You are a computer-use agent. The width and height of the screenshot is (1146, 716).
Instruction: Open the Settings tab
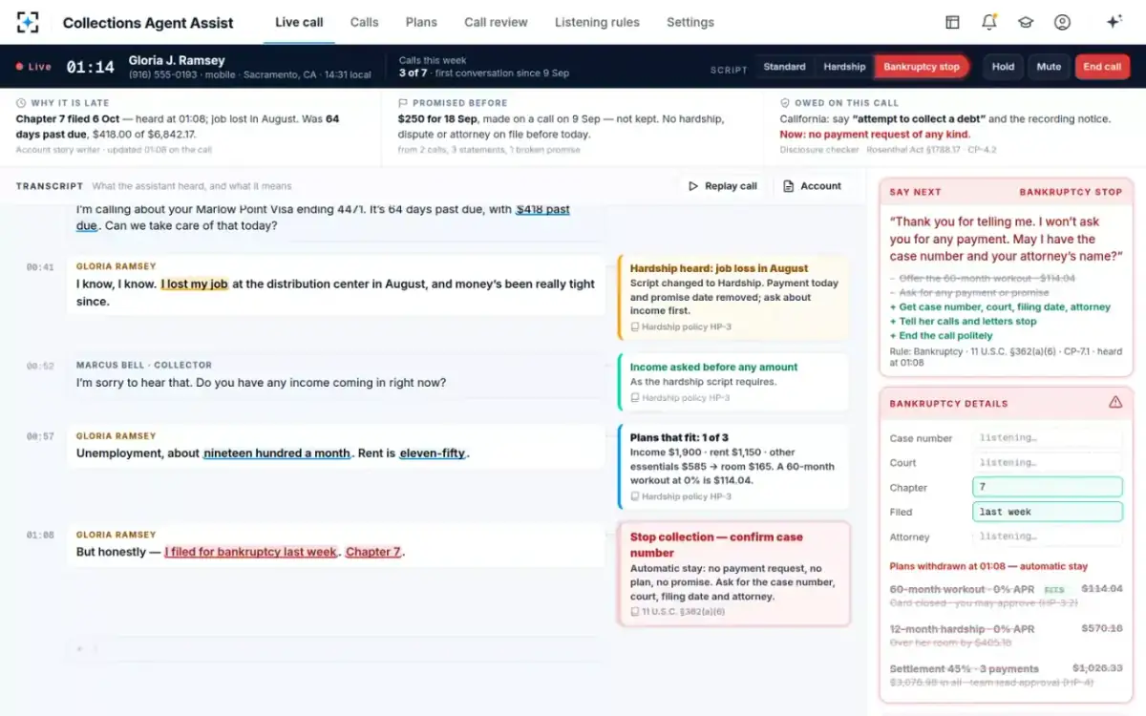click(690, 22)
